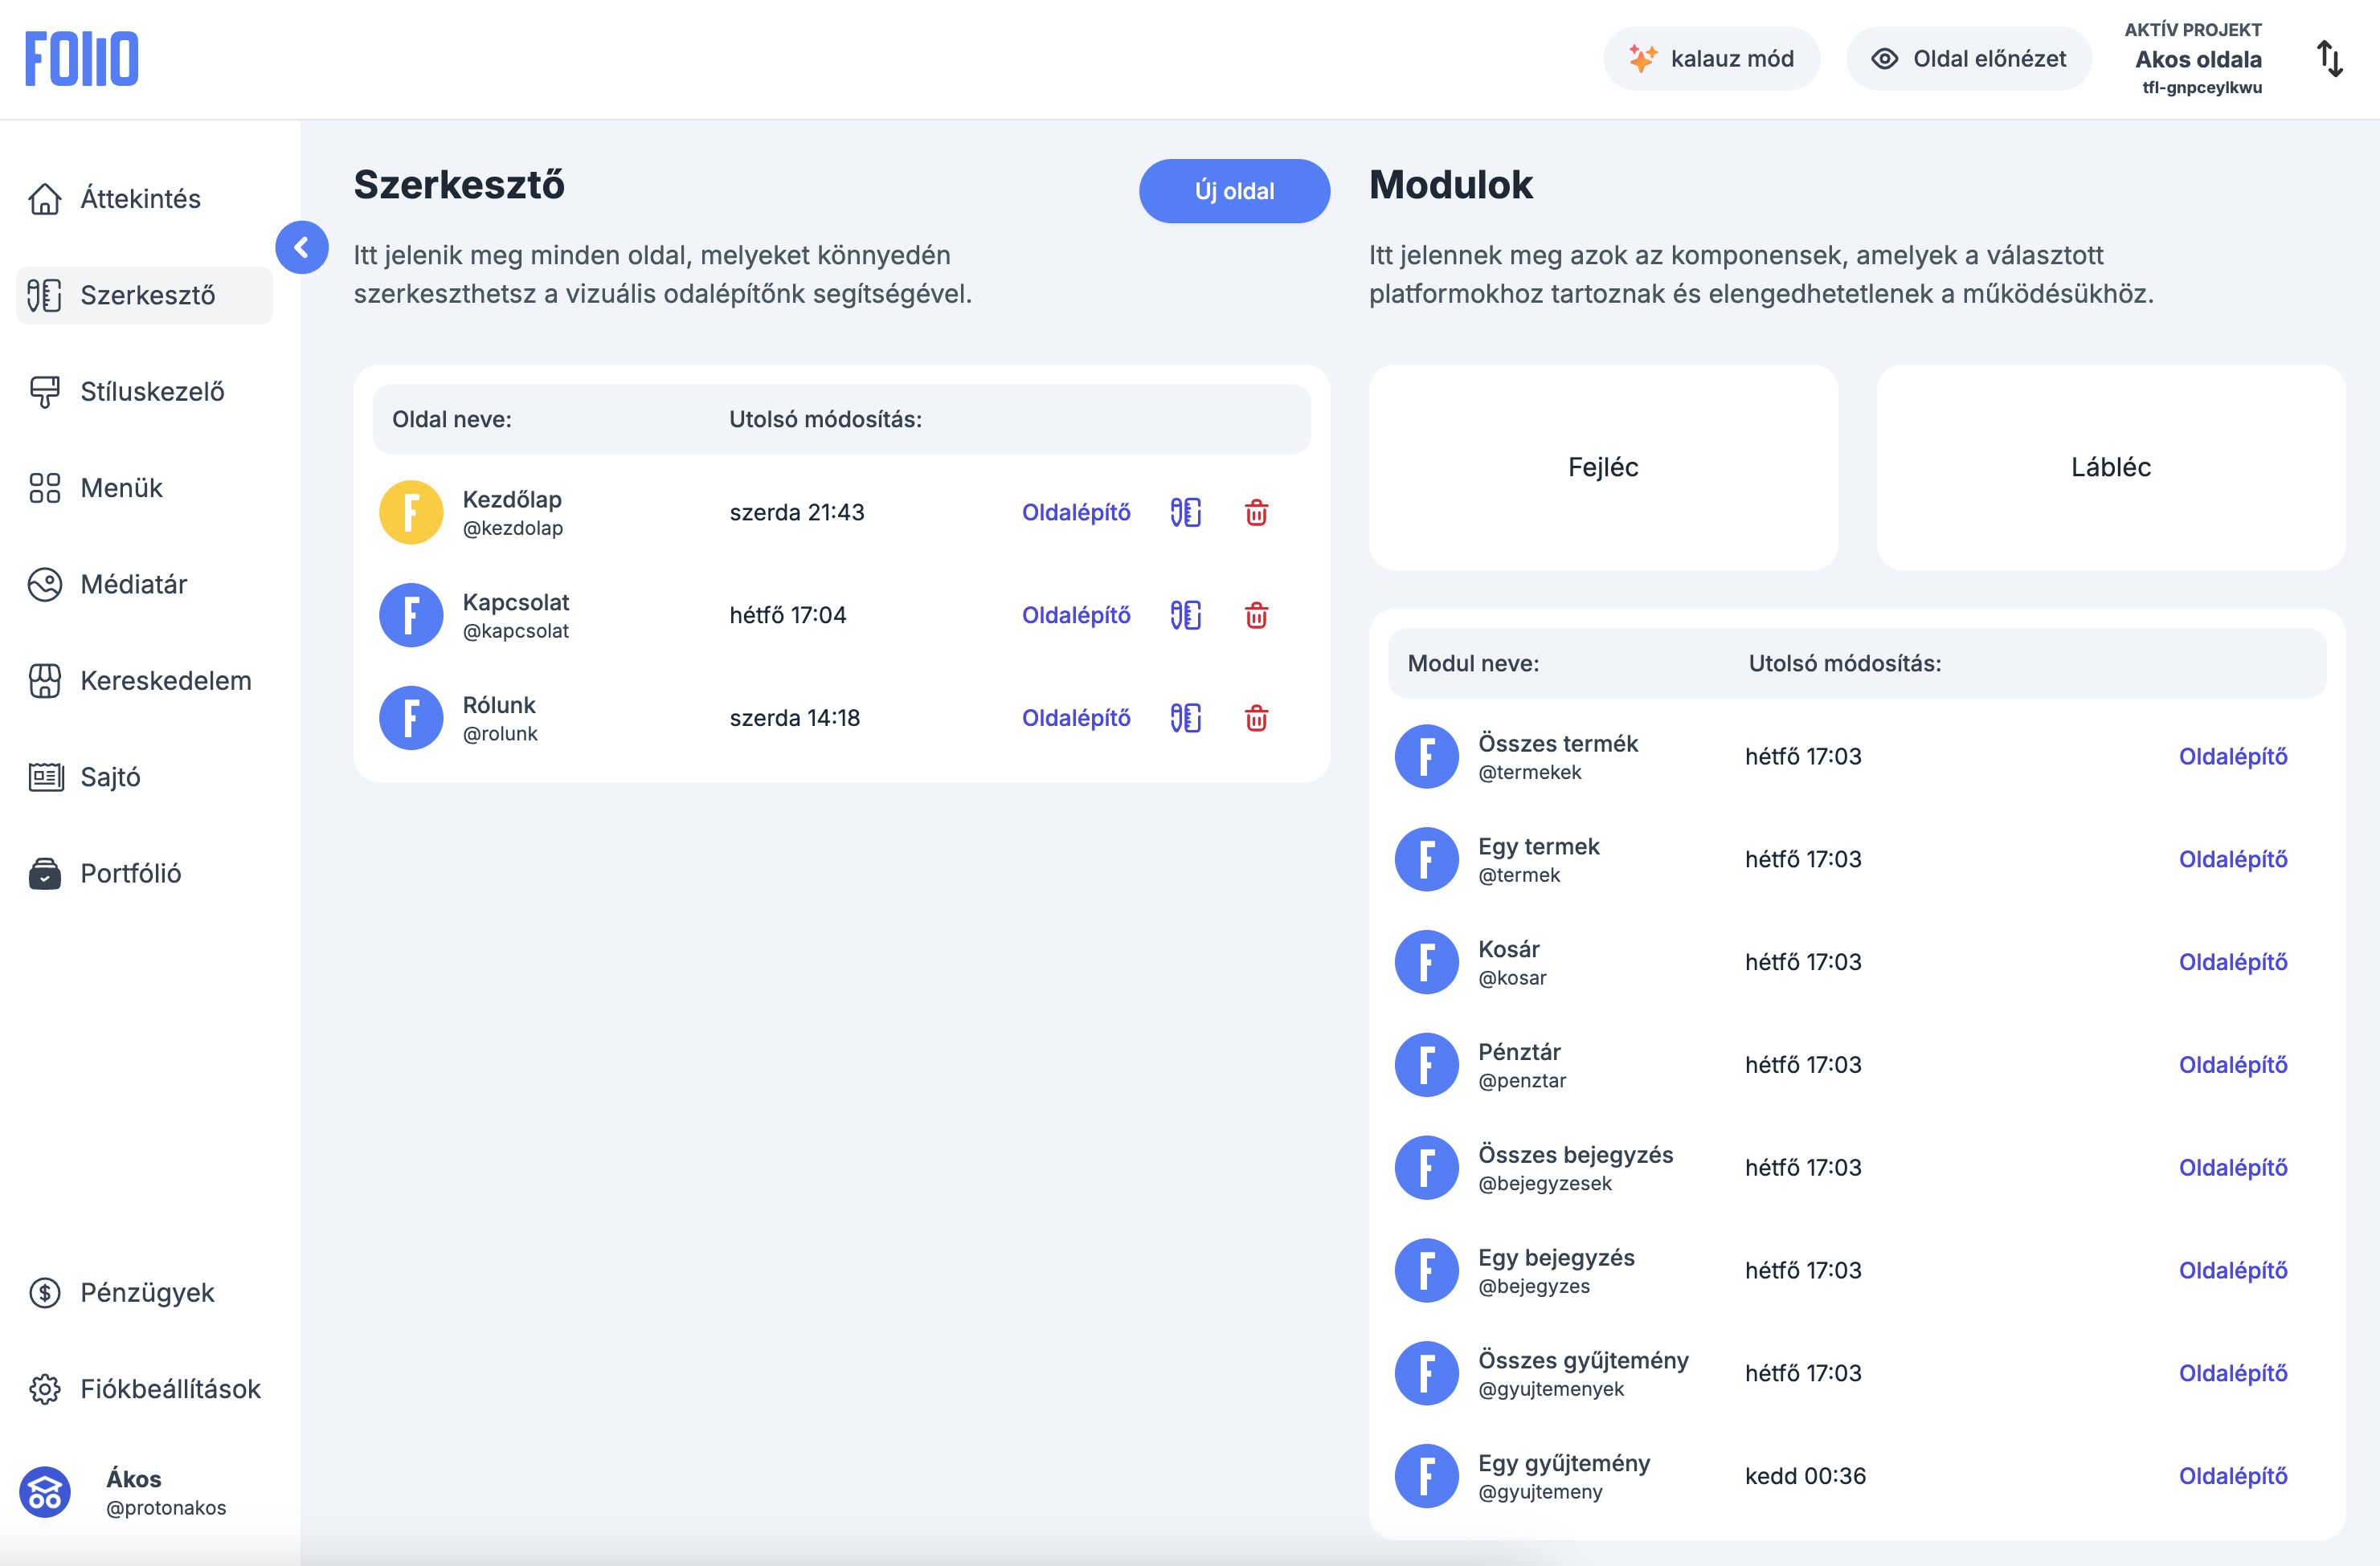Collapse the sidebar with chevron button

[302, 248]
